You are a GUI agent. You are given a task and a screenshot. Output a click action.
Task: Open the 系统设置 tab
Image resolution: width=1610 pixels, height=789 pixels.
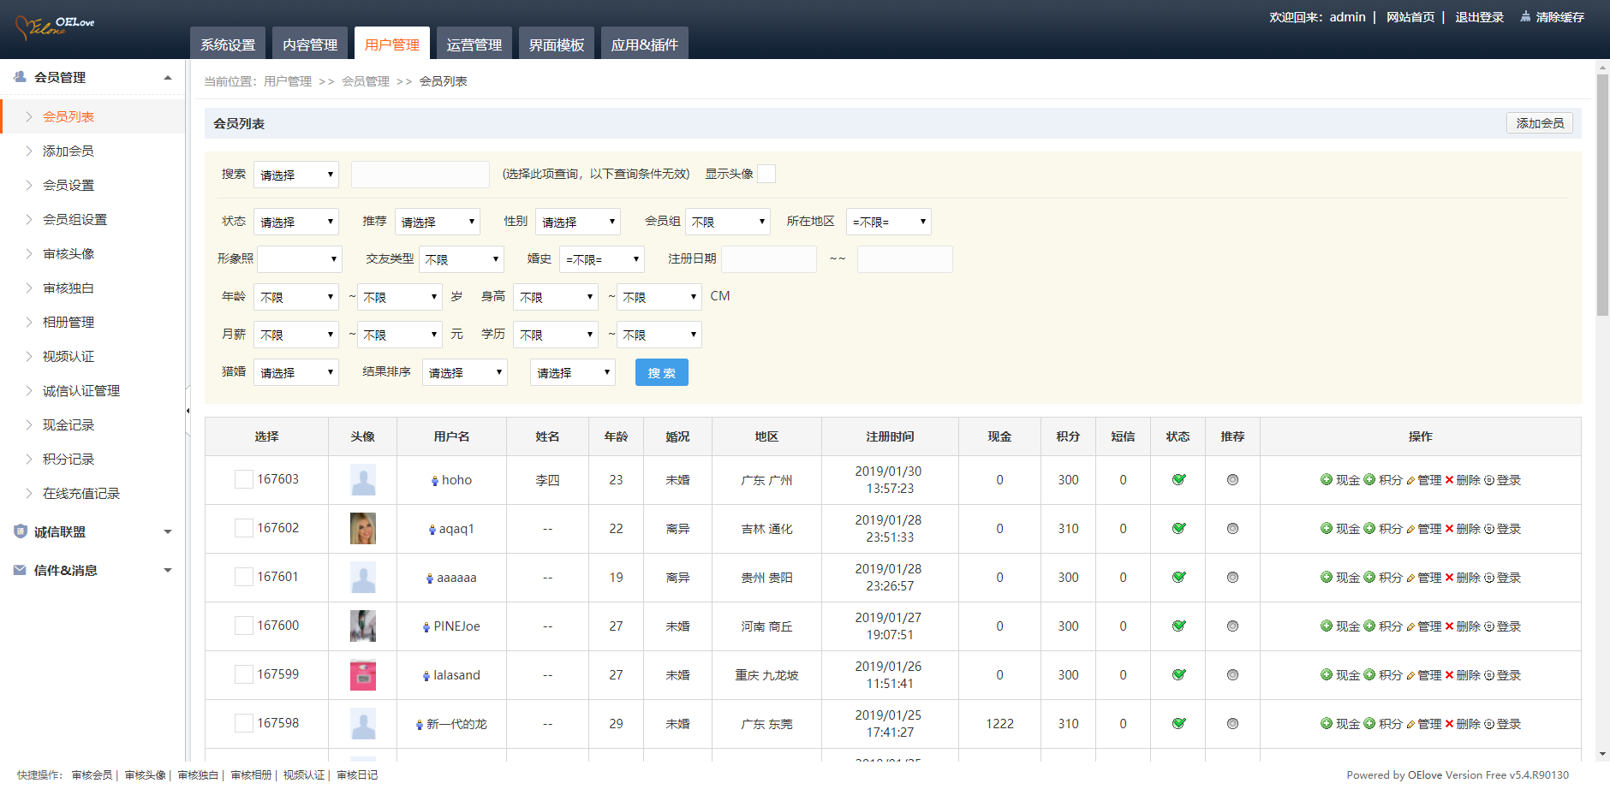click(228, 44)
